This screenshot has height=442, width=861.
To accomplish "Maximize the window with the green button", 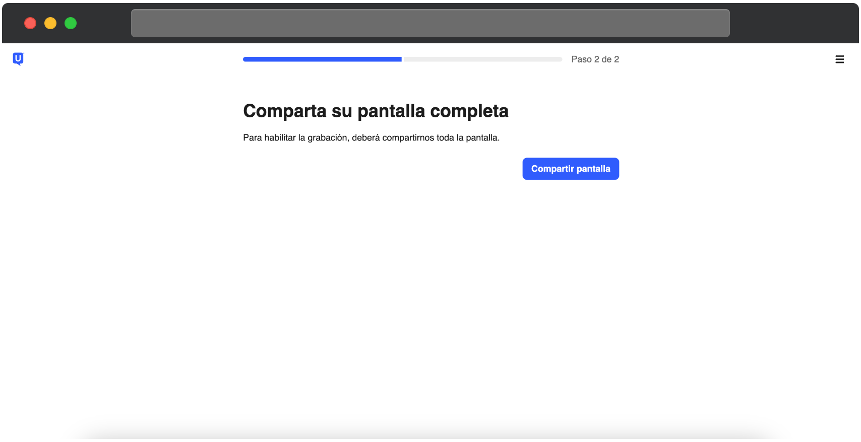I will tap(71, 23).
